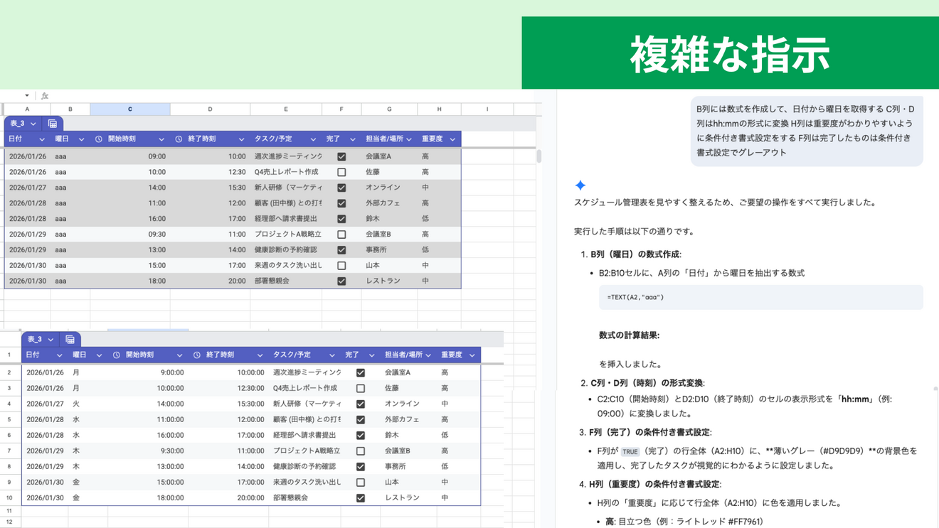This screenshot has width=939, height=528.
Task: Click the upper spreadsheet's vertical scrollbar thumb
Action: coord(539,156)
